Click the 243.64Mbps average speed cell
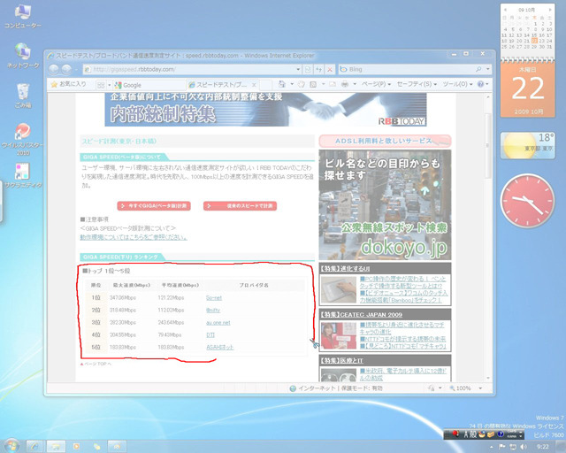Viewport: 566px width, 453px height. (x=171, y=323)
